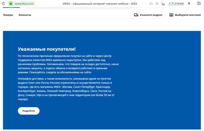
Task: Click the paragraph starting География доставки
Action: coord(66,89)
